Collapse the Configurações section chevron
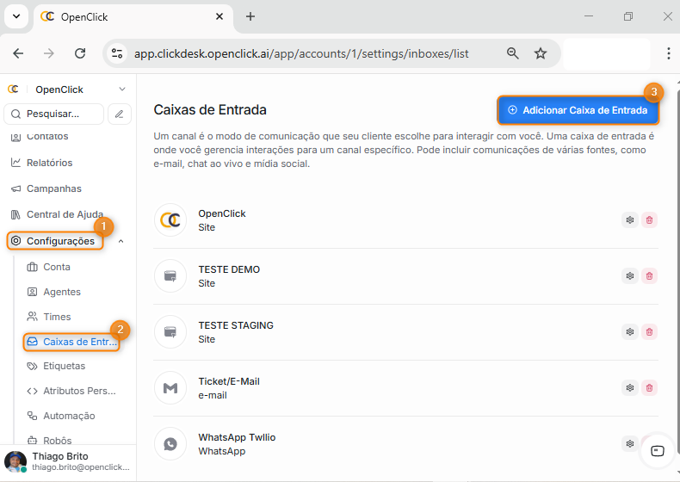 (x=121, y=242)
